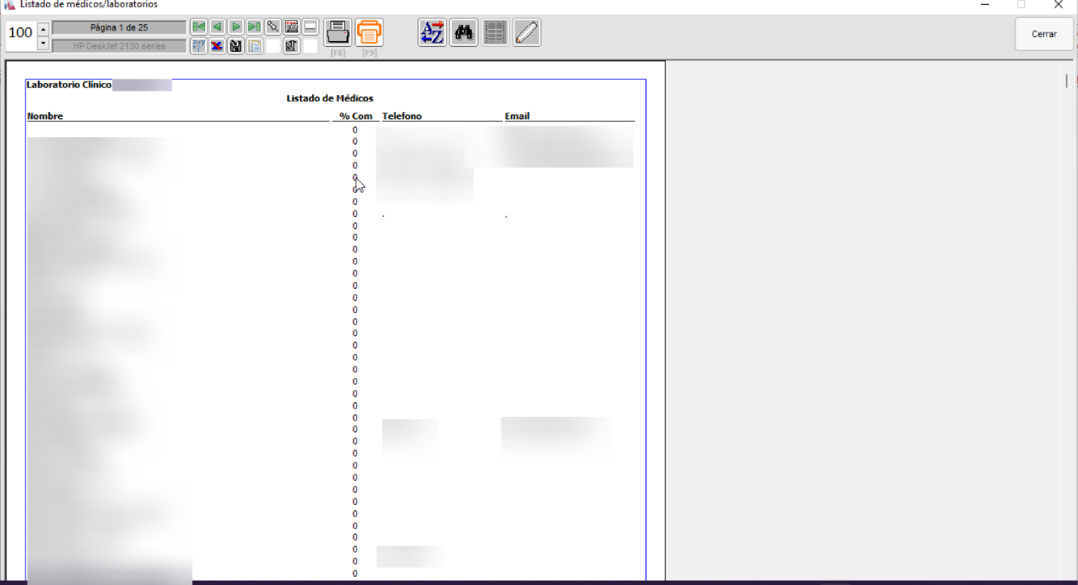Click the orange F9 print icon
Screen dimensions: 1078x585
(x=369, y=33)
